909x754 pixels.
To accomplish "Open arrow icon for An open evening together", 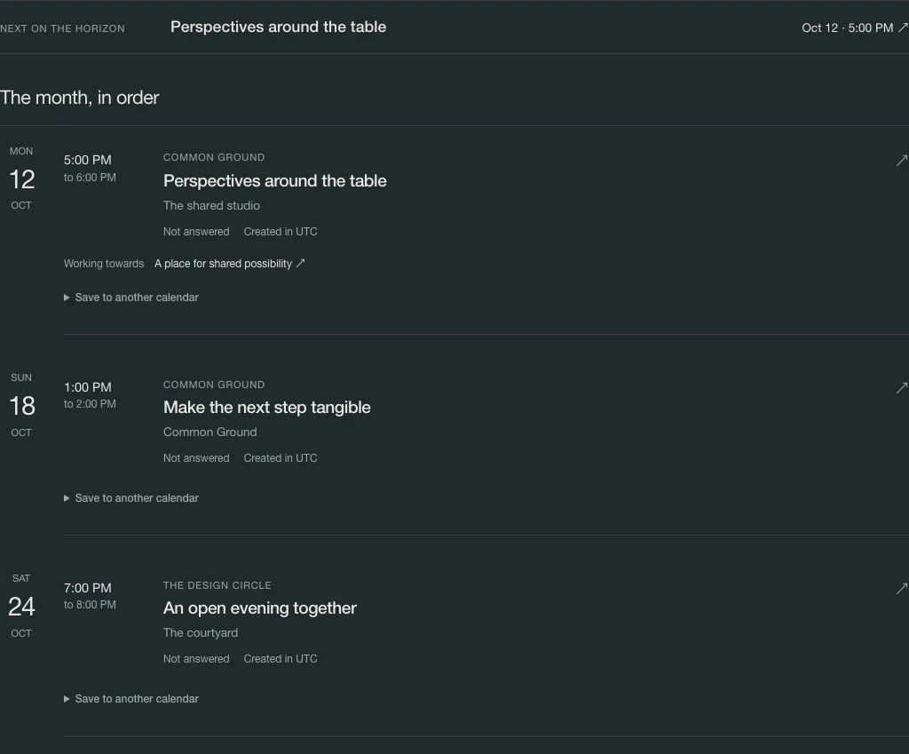I will point(902,588).
